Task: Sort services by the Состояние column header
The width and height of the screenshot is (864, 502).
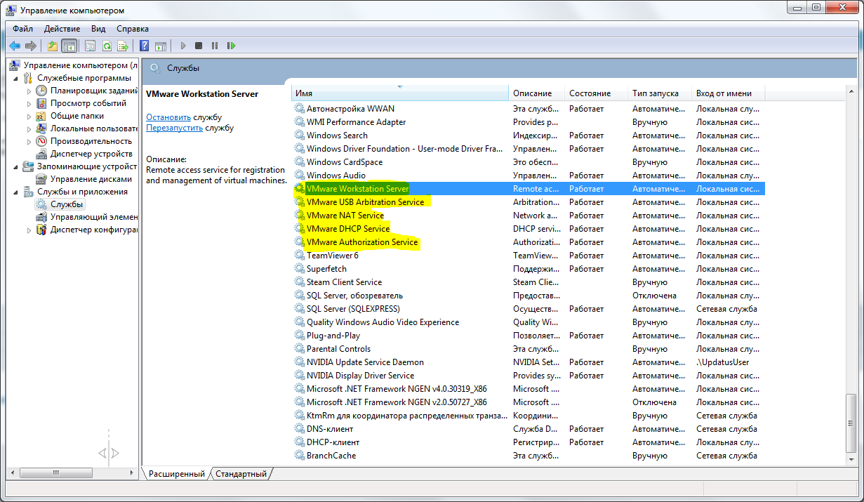Action: coord(590,93)
